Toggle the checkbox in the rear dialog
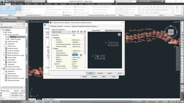 (47, 68)
